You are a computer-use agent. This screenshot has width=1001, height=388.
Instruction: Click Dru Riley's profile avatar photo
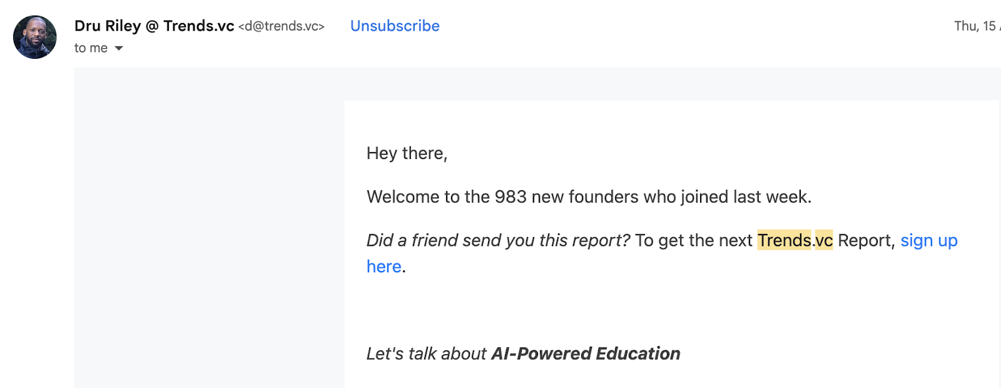[35, 38]
